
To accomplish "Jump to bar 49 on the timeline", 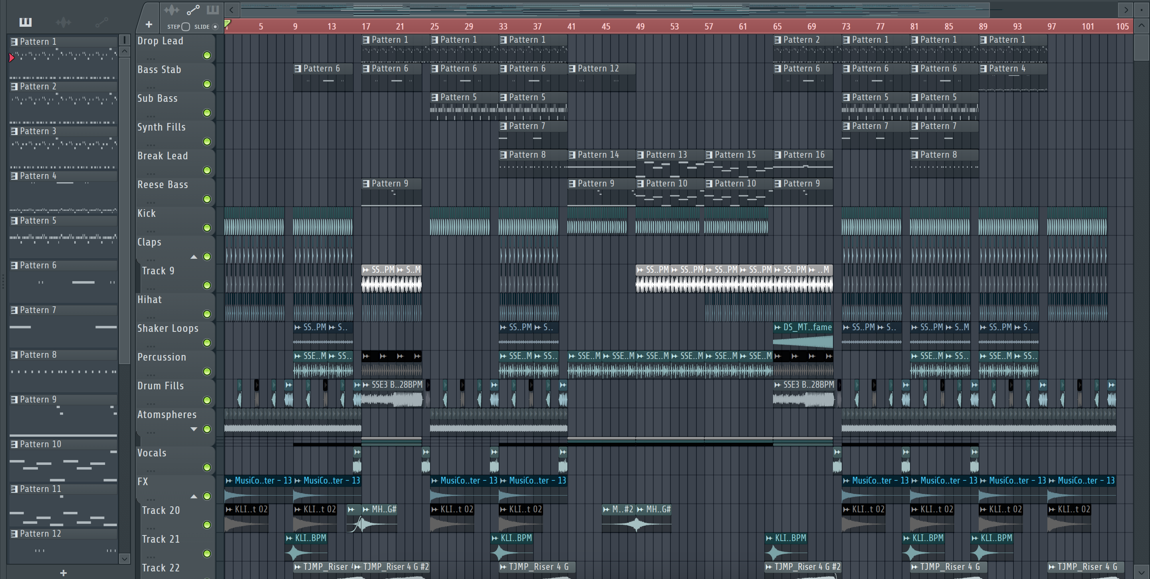I will (640, 26).
